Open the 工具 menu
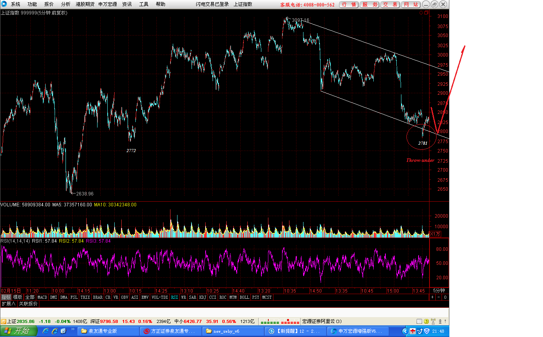 144,4
